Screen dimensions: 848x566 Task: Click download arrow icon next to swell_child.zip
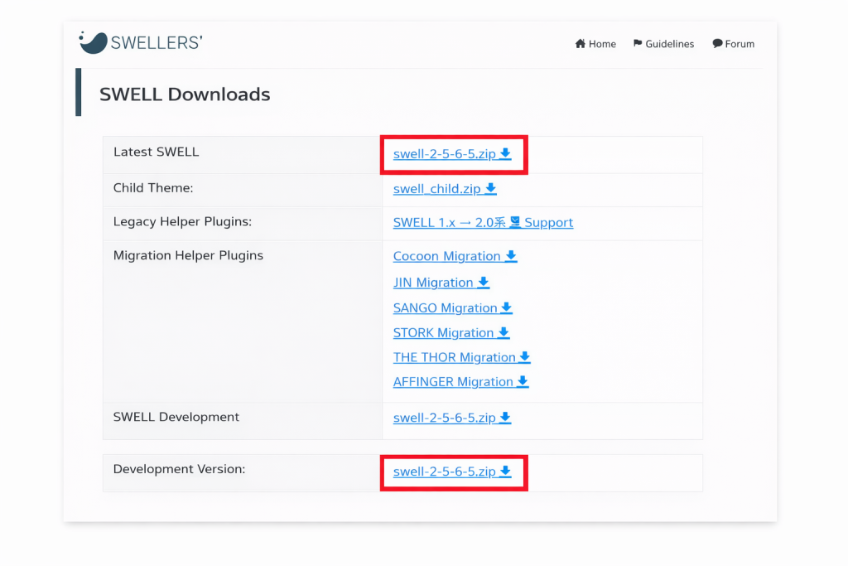[491, 189]
